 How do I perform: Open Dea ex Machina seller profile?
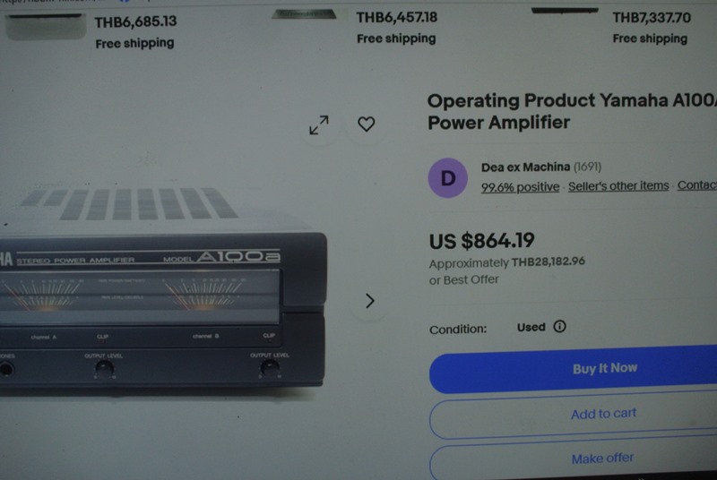[x=525, y=167]
